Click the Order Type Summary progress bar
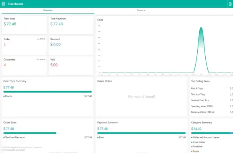The height and width of the screenshot is (153, 233). [47, 92]
